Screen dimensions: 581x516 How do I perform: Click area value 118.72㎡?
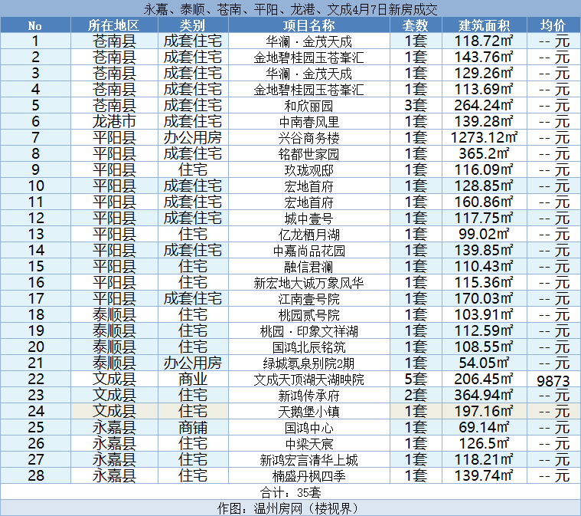484,41
